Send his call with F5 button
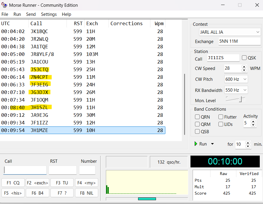 [13, 193]
